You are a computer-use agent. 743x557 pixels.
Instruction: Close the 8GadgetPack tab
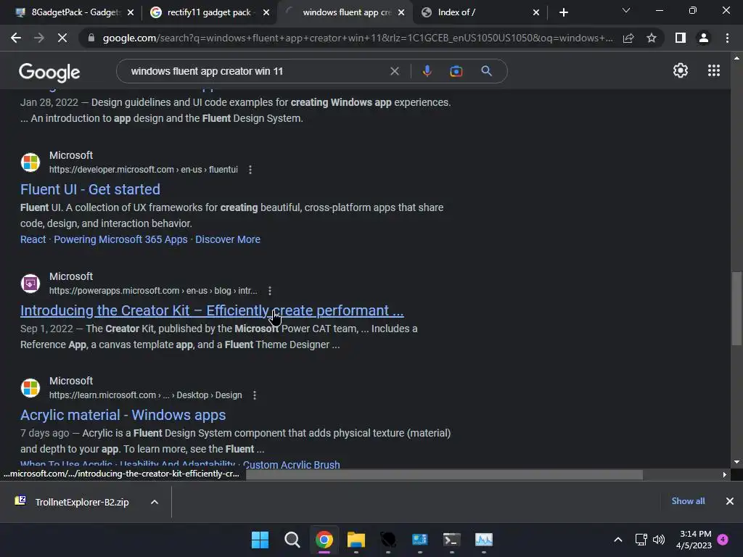[131, 12]
